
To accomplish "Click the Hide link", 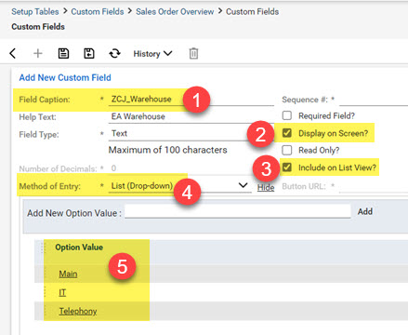I will click(x=266, y=187).
